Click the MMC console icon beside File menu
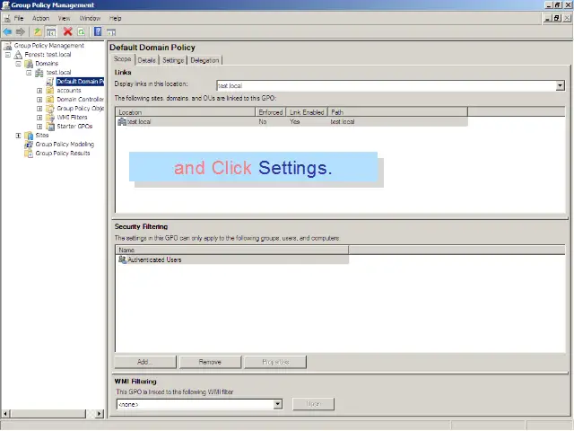574x431 pixels. coord(6,18)
